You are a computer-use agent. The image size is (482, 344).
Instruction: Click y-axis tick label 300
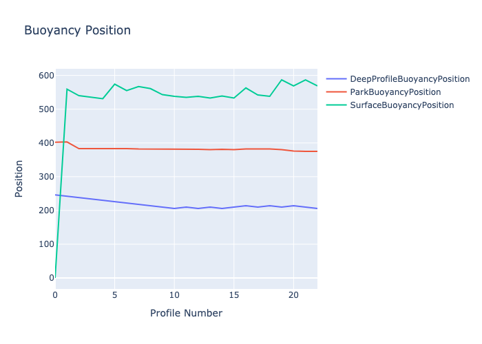46,177
